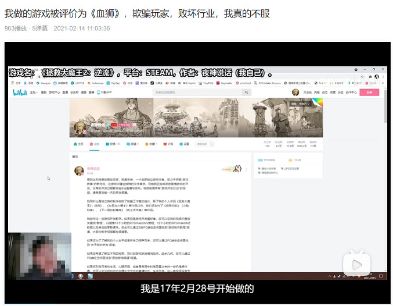Open the browser's three-dot menu
Image resolution: width=393 pixels, height=306 pixels.
[383, 77]
